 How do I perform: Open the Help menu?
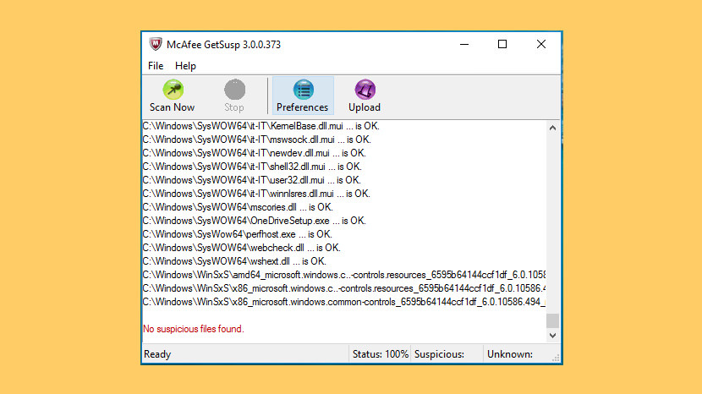coord(185,66)
